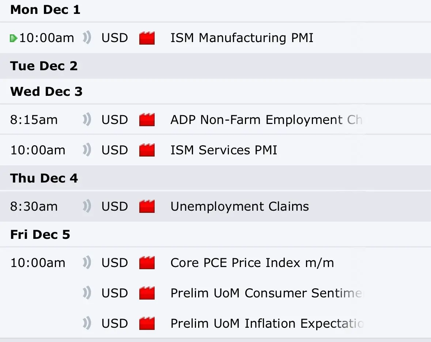
Task: Click the red impact icon for ISM Manufacturing PMI
Action: pos(147,38)
